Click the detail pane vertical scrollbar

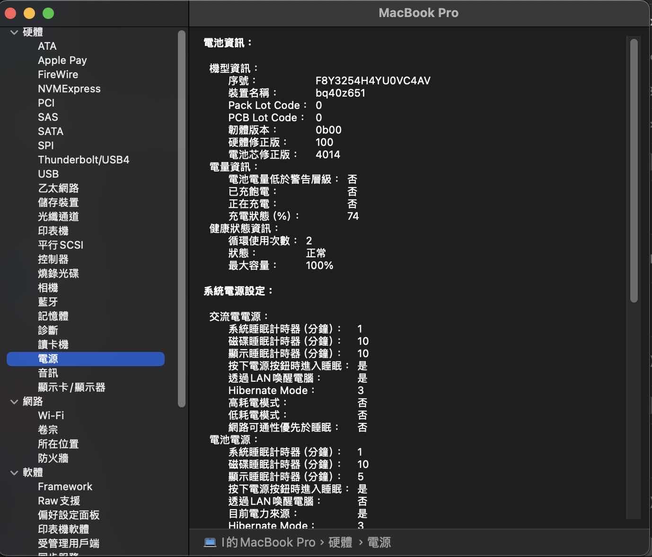click(634, 171)
